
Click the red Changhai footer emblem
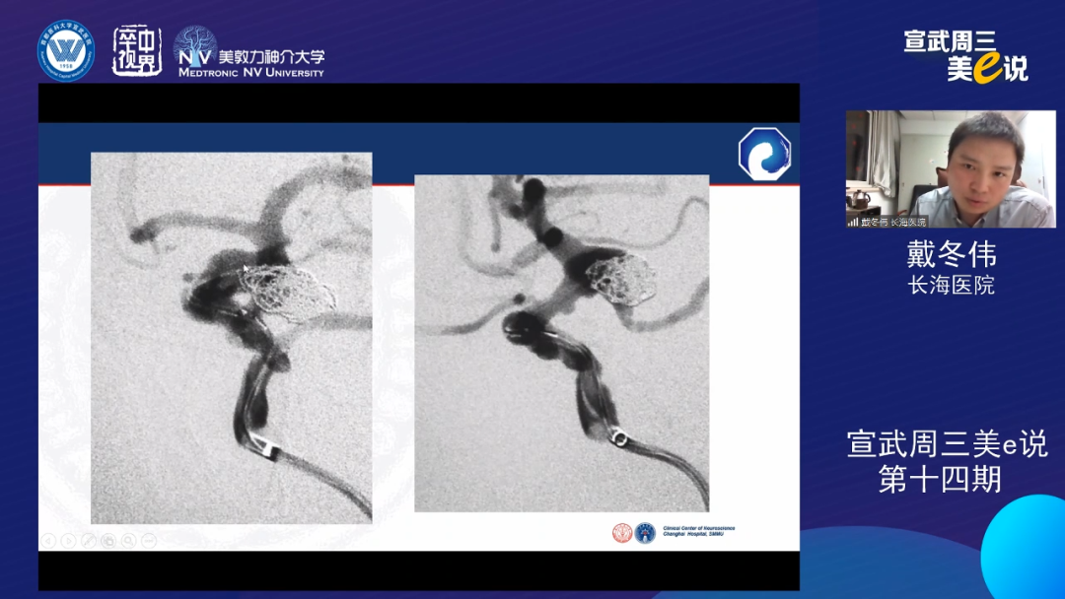(x=622, y=533)
